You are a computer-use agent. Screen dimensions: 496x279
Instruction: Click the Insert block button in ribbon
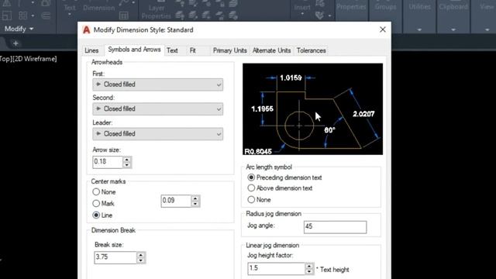[x=302, y=8]
